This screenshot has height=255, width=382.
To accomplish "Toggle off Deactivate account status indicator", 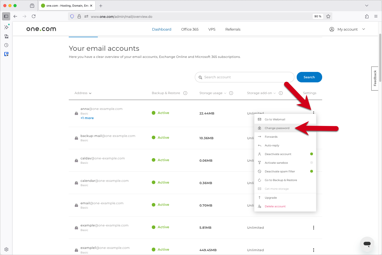I will click(311, 154).
